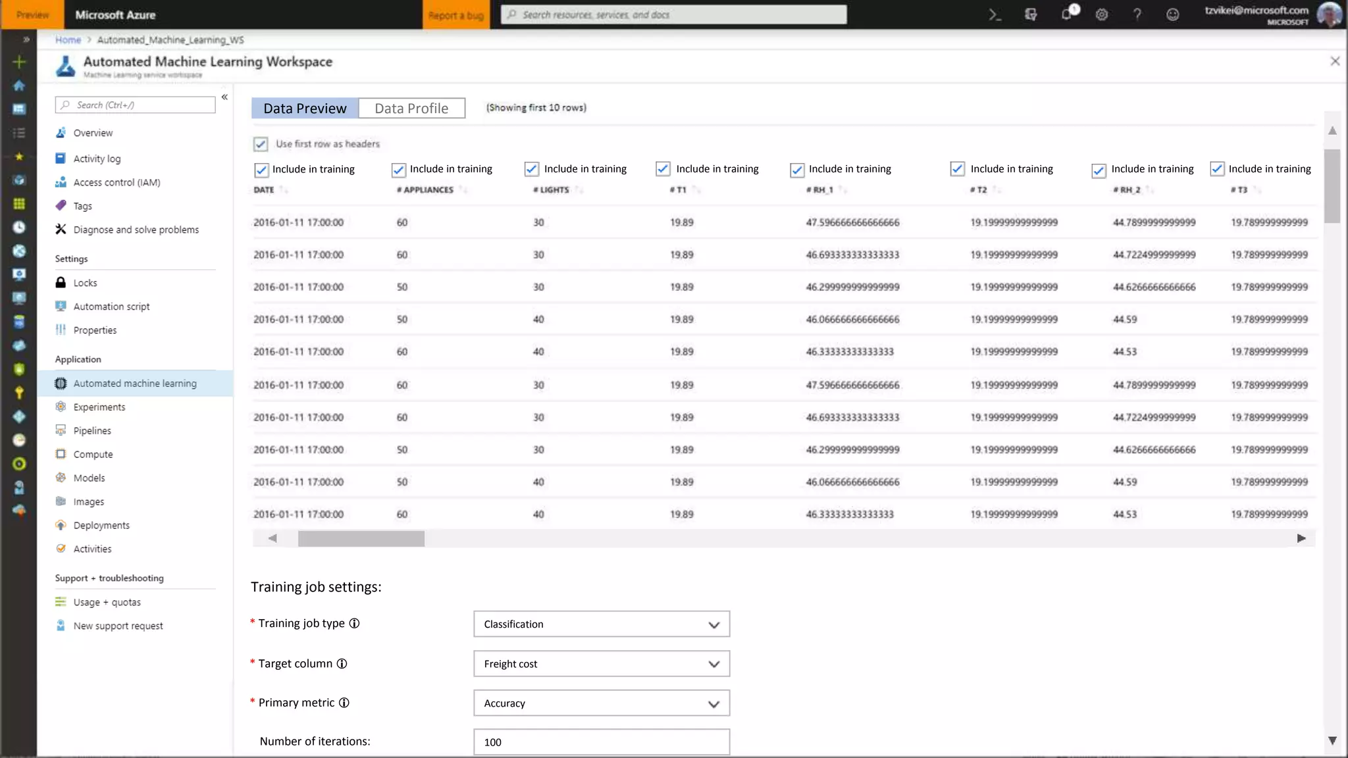Switch to the Data Preview tab

[x=305, y=109]
